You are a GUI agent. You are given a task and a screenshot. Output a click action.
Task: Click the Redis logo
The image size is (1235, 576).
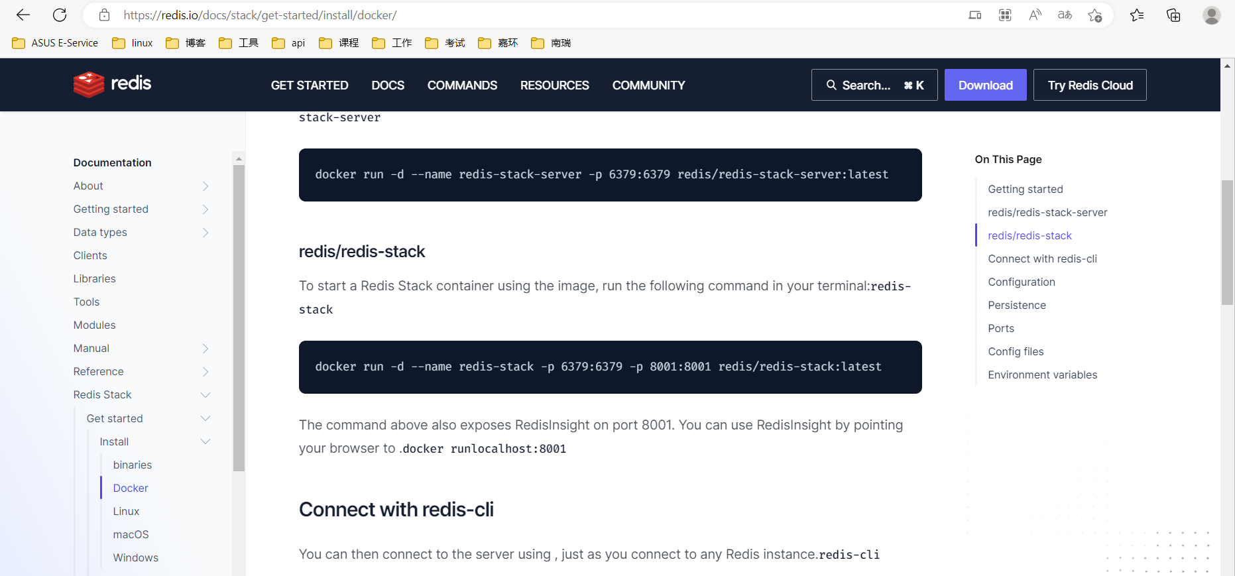tap(113, 84)
